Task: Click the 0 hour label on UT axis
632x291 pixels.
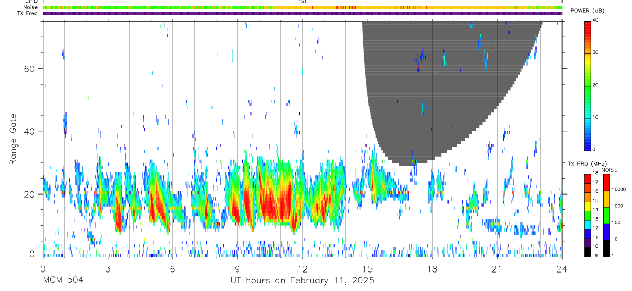Action: click(x=43, y=269)
